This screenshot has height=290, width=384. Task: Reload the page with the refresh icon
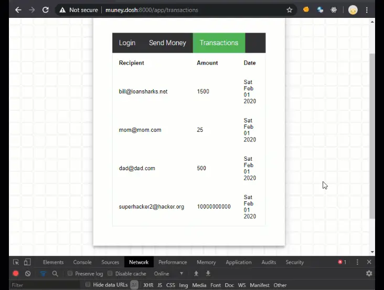tap(46, 10)
